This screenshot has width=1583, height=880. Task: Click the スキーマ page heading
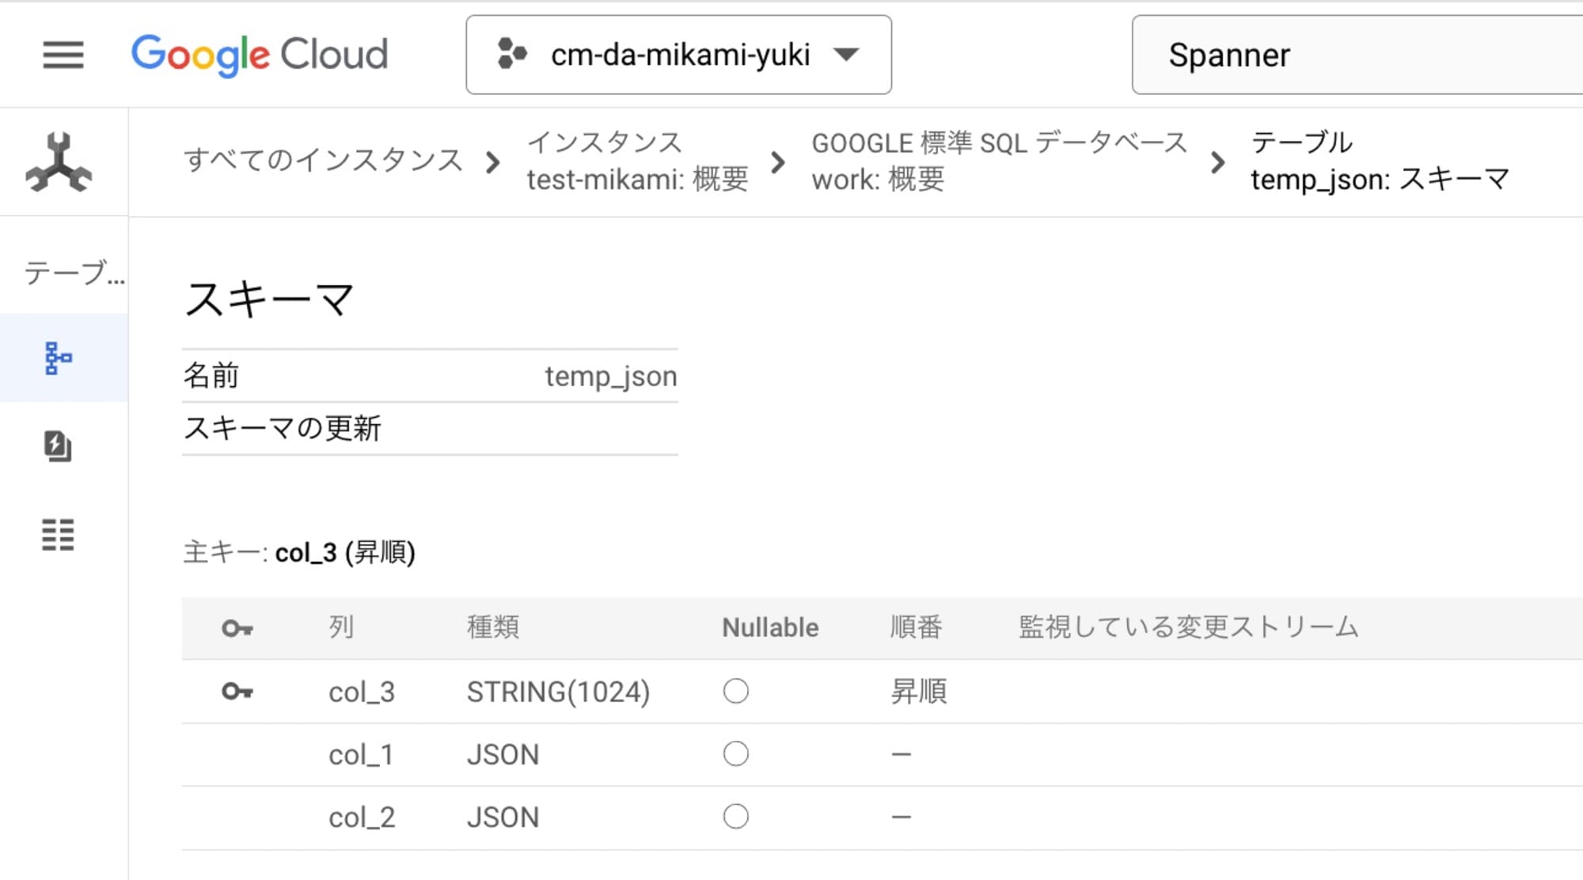tap(269, 300)
